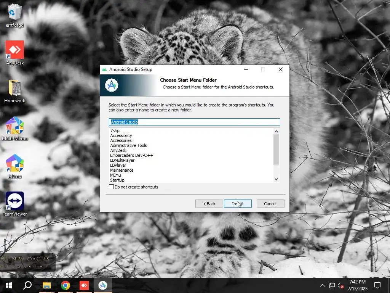Click the muted volume tray icon

coord(341,285)
